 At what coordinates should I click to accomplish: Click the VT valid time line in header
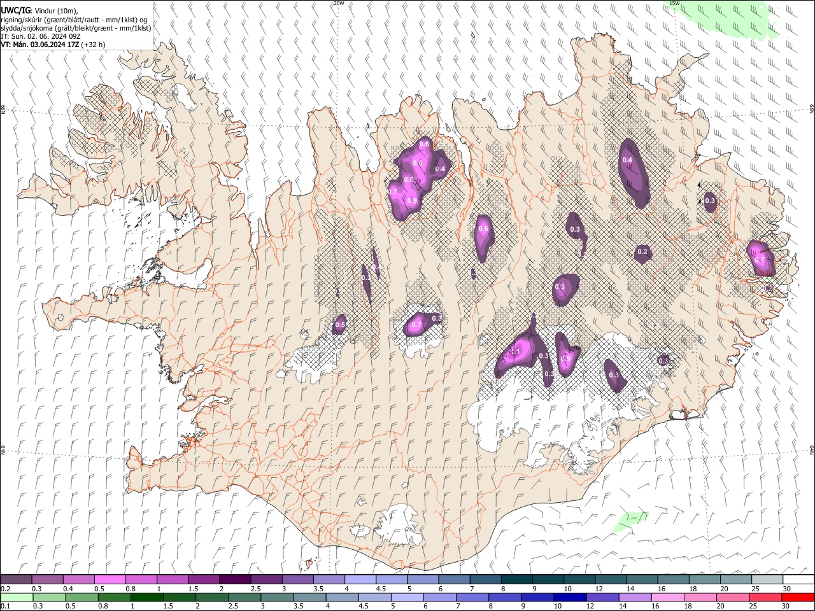pos(53,45)
